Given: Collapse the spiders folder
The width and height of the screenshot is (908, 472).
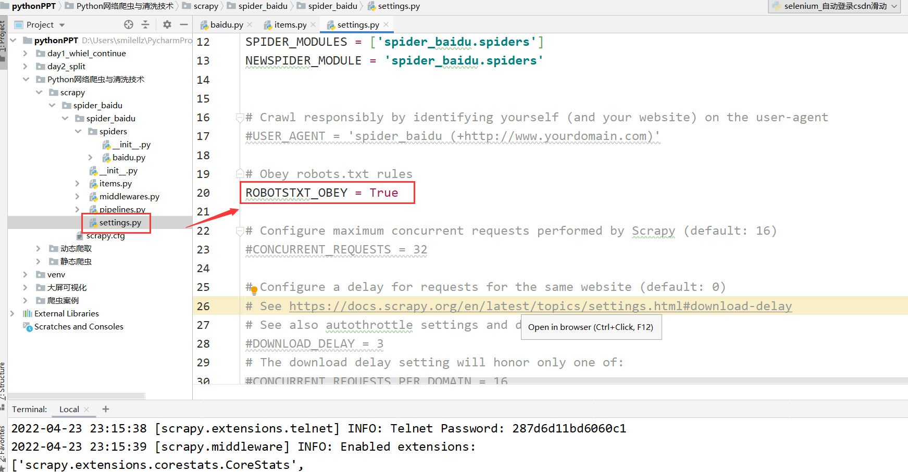Looking at the screenshot, I should pos(78,131).
